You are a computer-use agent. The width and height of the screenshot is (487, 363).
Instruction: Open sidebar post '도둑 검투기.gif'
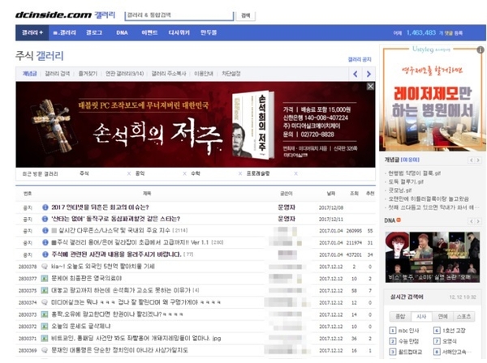click(406, 181)
